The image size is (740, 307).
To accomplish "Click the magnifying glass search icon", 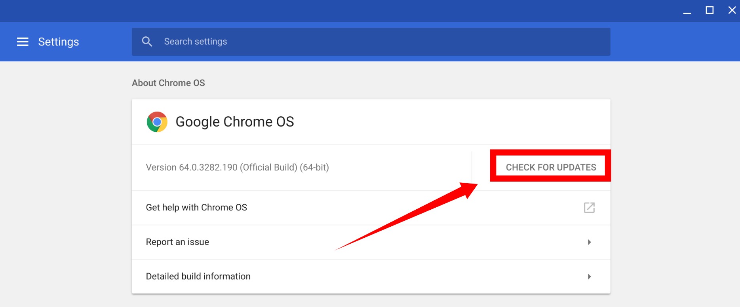I will [147, 42].
